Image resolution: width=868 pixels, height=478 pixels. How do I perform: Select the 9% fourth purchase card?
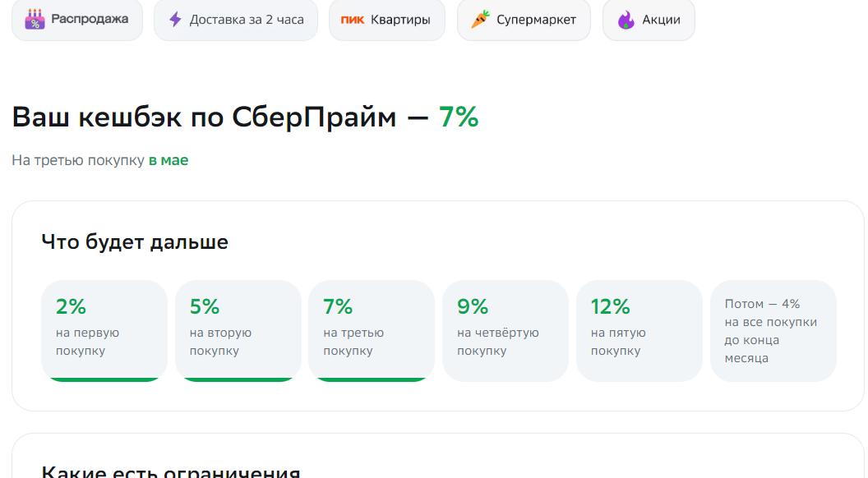pyautogui.click(x=506, y=331)
